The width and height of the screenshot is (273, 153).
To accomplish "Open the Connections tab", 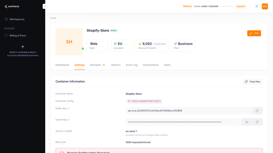I will [151, 65].
